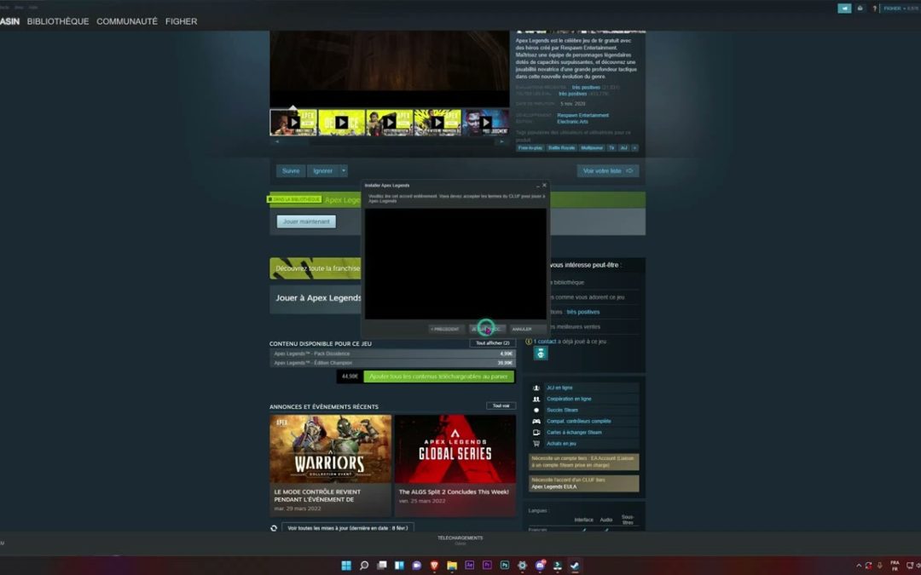This screenshot has height=575, width=921.
Task: Click the envelope notifications icon in the top bar
Action: (x=860, y=9)
